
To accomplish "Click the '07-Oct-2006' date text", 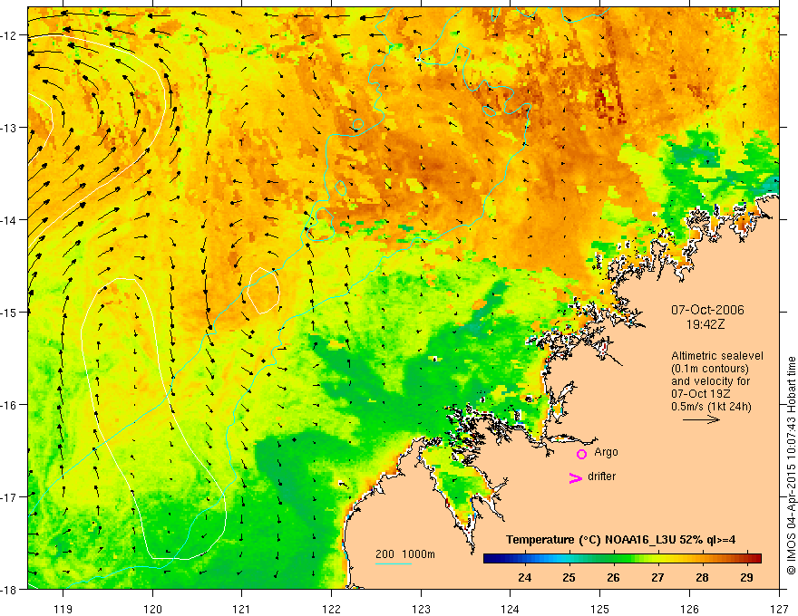I will pyautogui.click(x=707, y=310).
